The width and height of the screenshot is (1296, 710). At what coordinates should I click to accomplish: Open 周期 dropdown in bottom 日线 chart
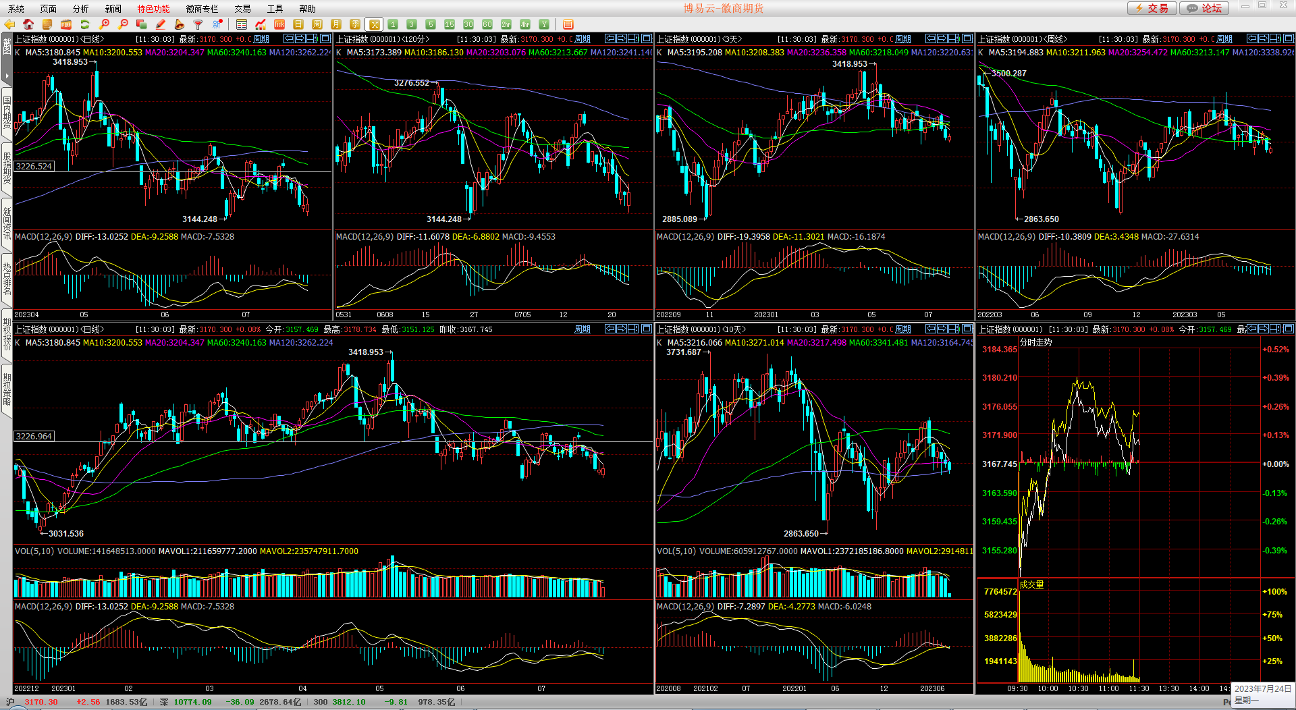pos(583,329)
